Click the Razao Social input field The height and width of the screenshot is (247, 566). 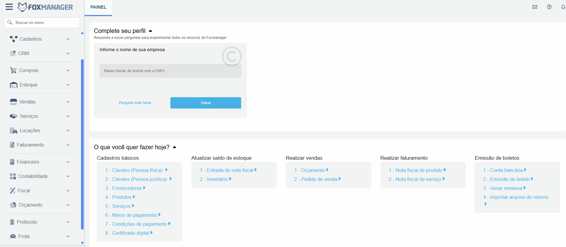tap(170, 71)
